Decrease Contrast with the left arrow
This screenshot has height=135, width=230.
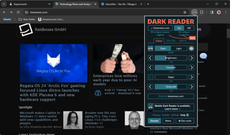point(150,67)
